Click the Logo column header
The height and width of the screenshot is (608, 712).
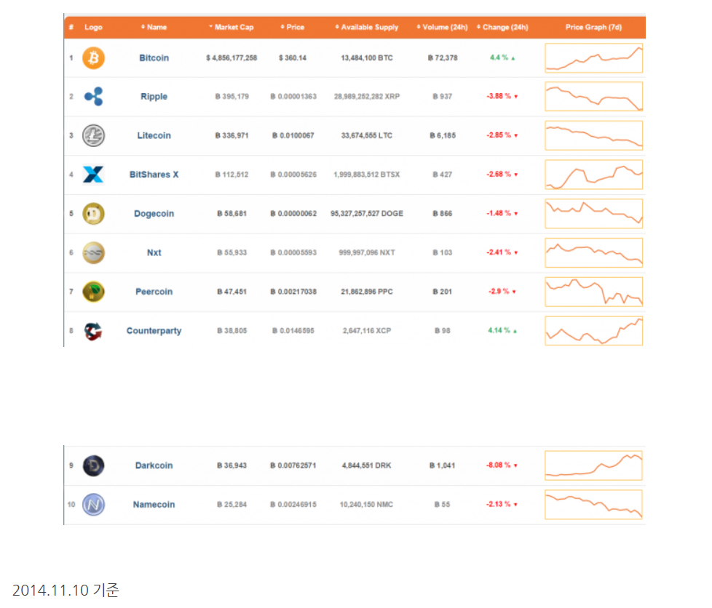[x=93, y=27]
